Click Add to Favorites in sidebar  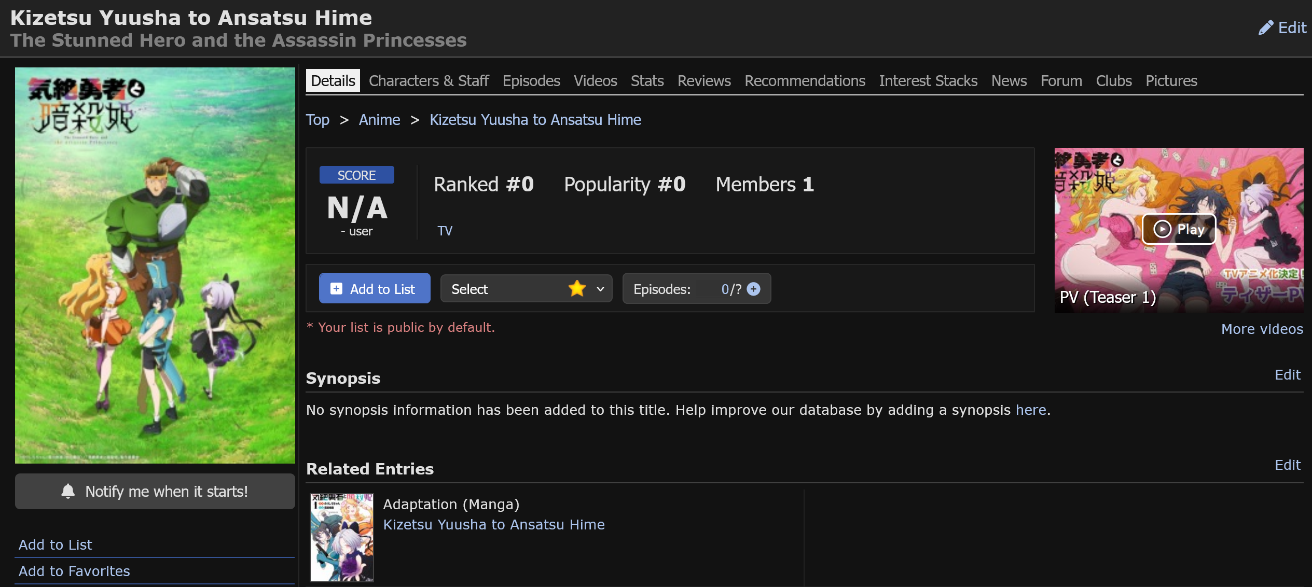coord(74,571)
